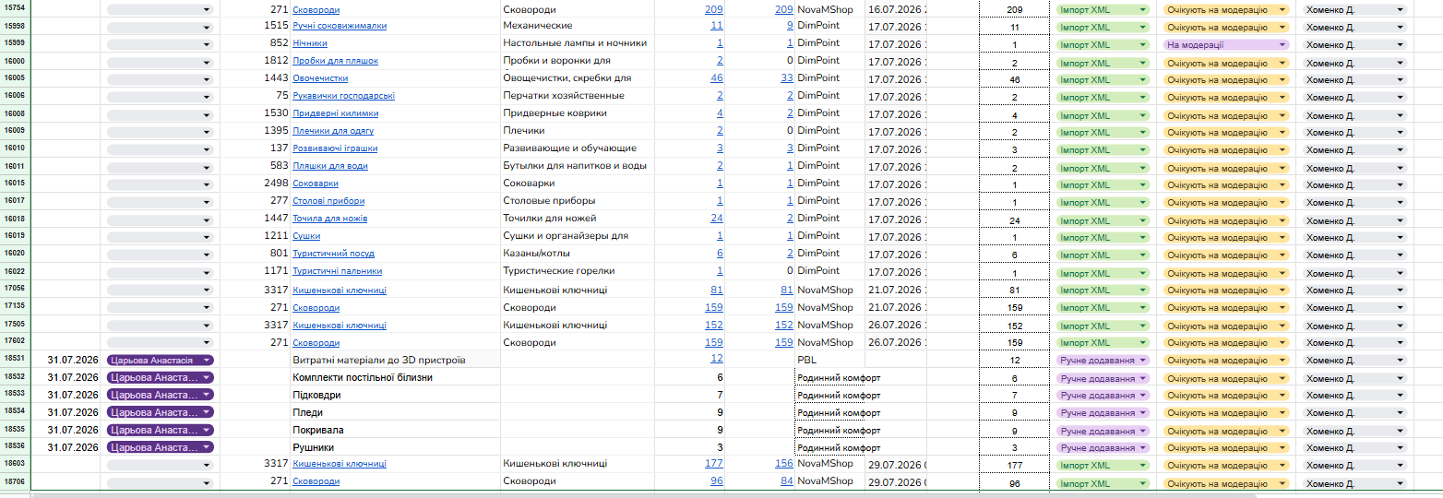Select row header 17135
The image size is (1443, 498).
15,307
